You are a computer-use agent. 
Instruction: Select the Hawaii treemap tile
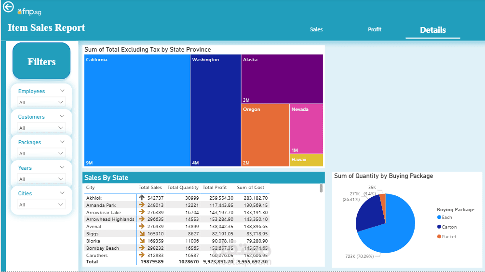click(306, 160)
